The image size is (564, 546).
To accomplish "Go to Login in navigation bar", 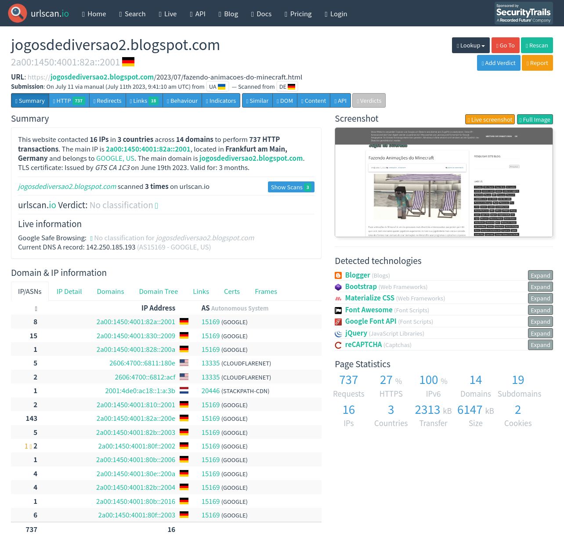I will [336, 14].
